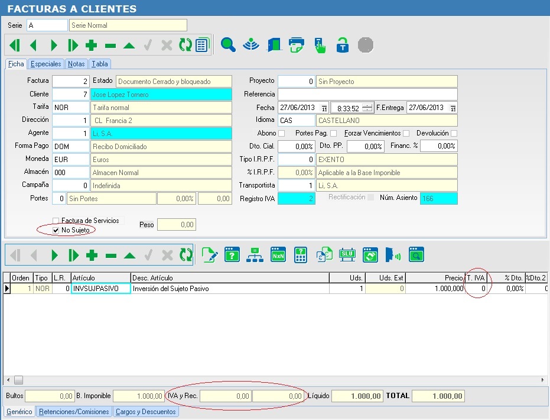Go to next line in lines toolbar

(54, 256)
